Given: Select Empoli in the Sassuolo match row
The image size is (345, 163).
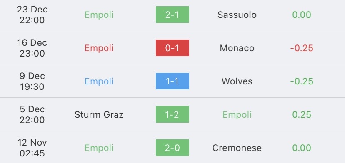Looking at the screenshot, I should (x=99, y=15).
